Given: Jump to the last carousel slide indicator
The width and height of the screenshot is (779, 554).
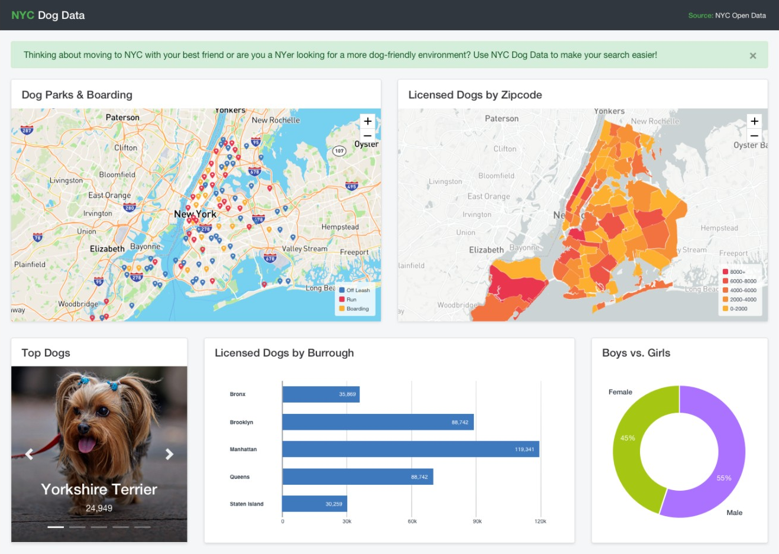Looking at the screenshot, I should (x=142, y=527).
